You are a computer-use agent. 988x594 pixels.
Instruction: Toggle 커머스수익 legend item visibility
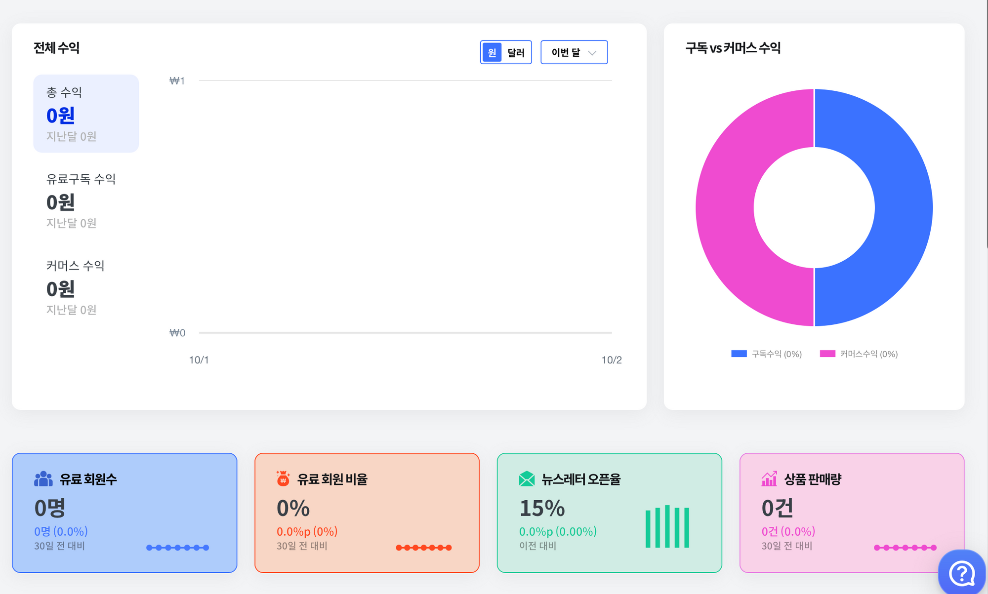pyautogui.click(x=859, y=354)
